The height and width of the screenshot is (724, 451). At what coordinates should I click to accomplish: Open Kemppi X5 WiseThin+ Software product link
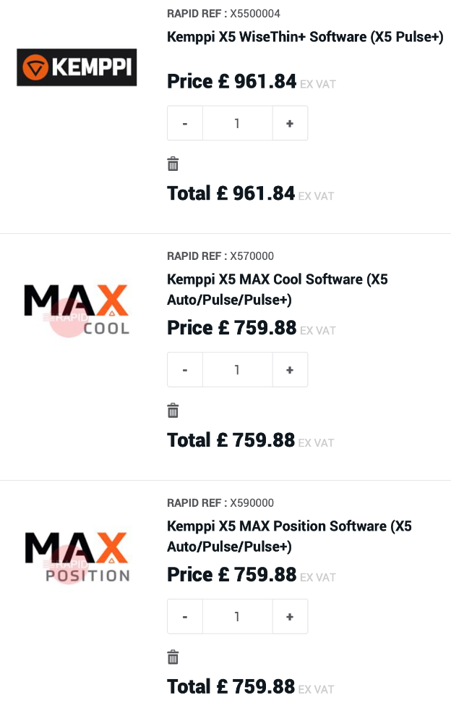pos(305,37)
